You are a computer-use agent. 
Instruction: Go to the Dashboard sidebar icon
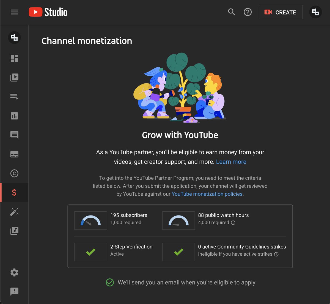pos(14,58)
